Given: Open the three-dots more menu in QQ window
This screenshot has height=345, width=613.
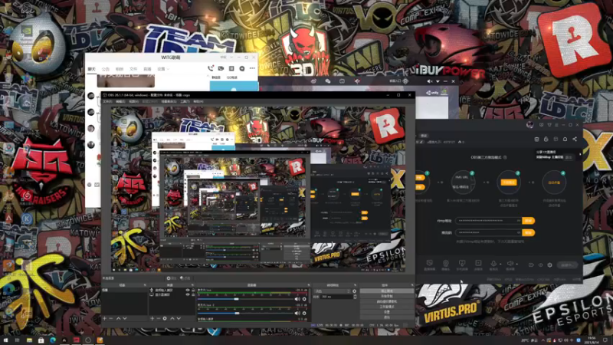Looking at the screenshot, I should pos(252,68).
